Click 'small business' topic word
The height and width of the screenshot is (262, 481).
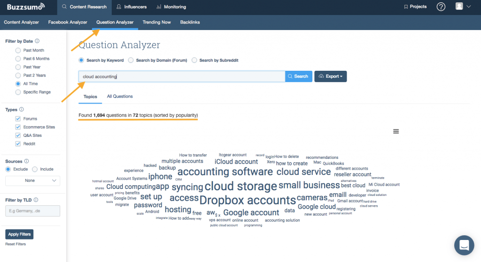(309, 185)
